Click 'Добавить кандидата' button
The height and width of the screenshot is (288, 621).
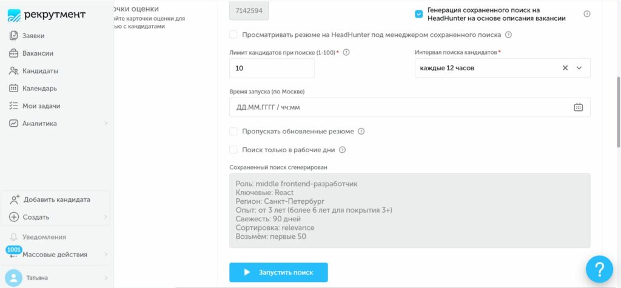pyautogui.click(x=56, y=199)
